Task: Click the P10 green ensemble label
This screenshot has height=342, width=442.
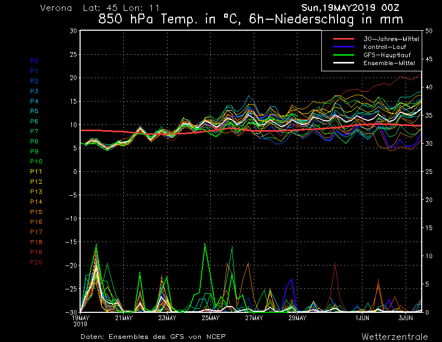Action: (36, 161)
